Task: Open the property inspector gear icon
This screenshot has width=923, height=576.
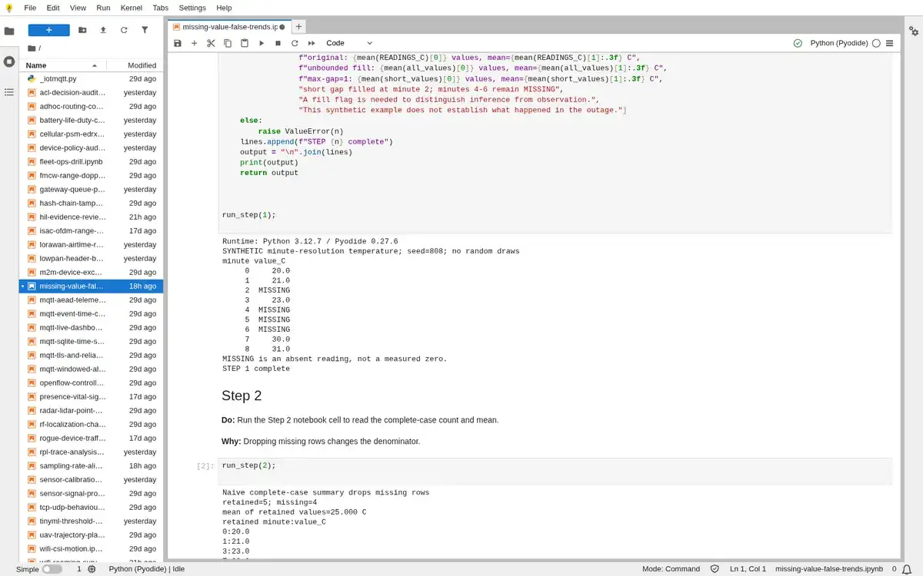Action: click(x=914, y=31)
